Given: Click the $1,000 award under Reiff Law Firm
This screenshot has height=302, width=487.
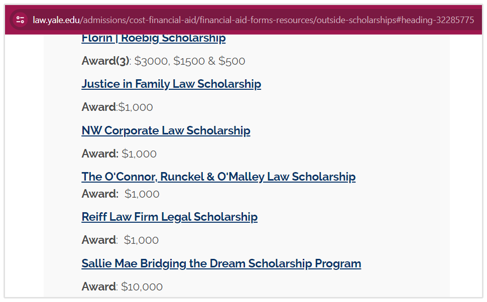Looking at the screenshot, I should tap(141, 240).
